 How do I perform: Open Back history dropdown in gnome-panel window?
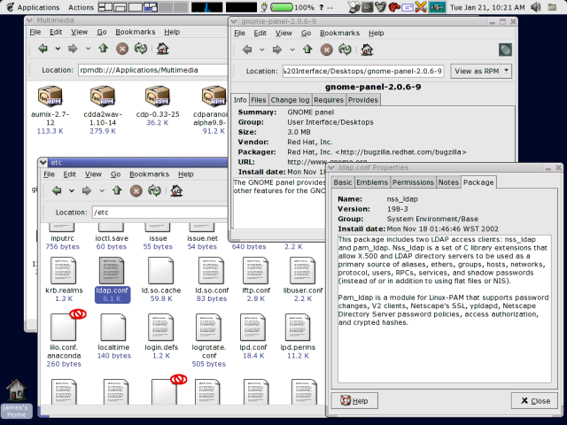click(x=262, y=50)
